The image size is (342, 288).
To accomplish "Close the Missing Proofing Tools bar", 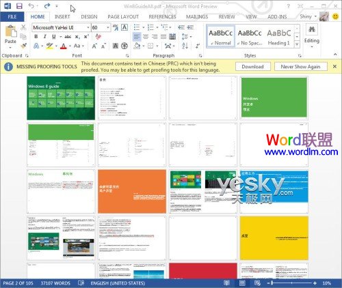I will 334,66.
